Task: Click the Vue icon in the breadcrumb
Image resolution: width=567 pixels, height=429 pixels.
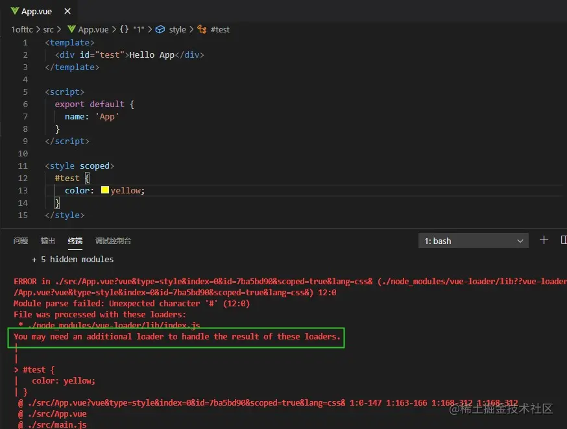Action: [x=71, y=29]
